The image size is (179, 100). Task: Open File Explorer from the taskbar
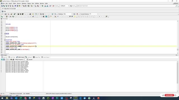pos(7,98)
